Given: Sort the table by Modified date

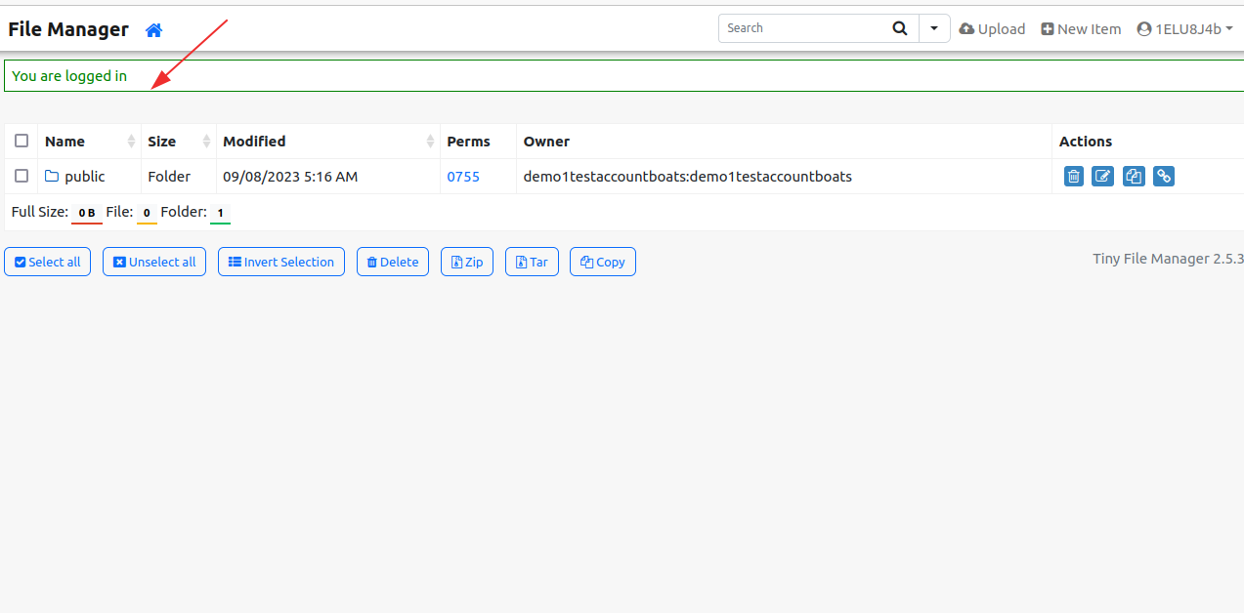Looking at the screenshot, I should (x=328, y=142).
